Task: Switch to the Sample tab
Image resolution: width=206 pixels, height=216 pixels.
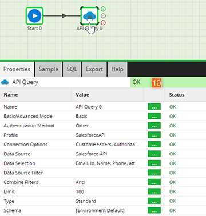Action: coord(49,69)
